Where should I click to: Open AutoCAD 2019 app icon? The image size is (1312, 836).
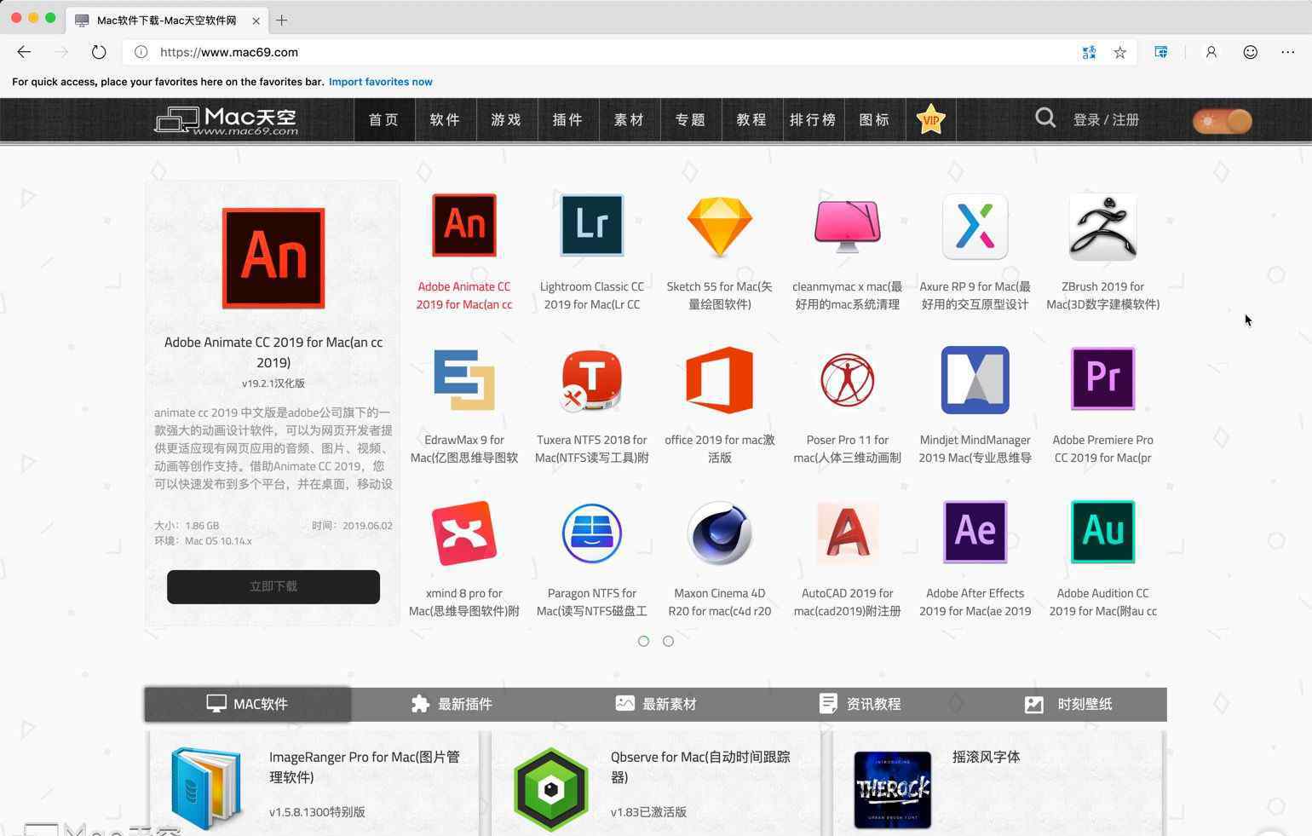[848, 533]
